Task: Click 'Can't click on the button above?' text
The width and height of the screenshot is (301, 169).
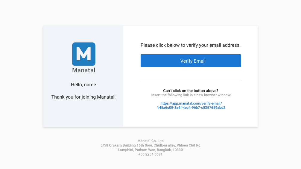Action: click(x=191, y=90)
